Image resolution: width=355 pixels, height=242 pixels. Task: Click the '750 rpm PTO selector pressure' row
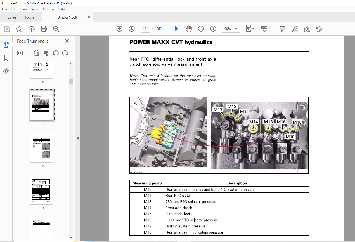(219, 202)
